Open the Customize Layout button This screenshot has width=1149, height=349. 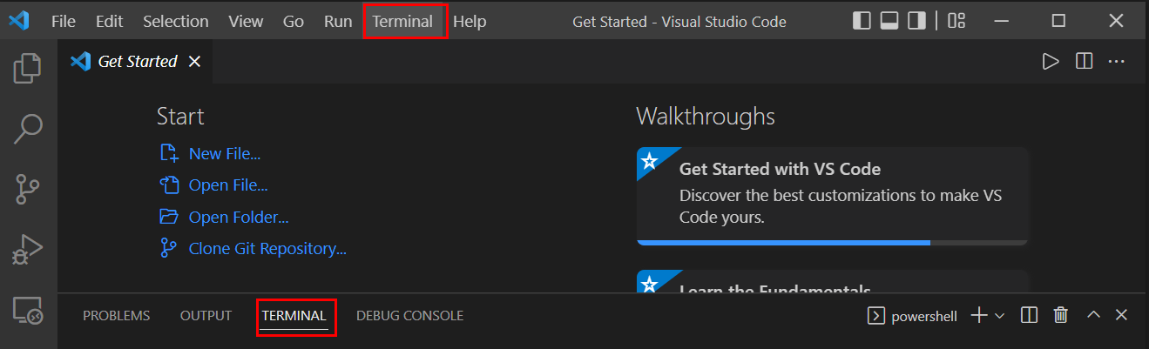point(956,21)
